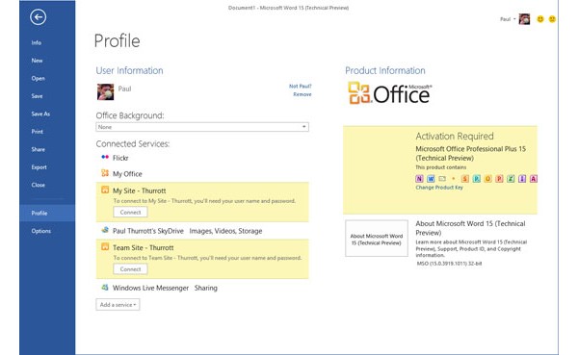Click the back arrow circle icon

38,17
